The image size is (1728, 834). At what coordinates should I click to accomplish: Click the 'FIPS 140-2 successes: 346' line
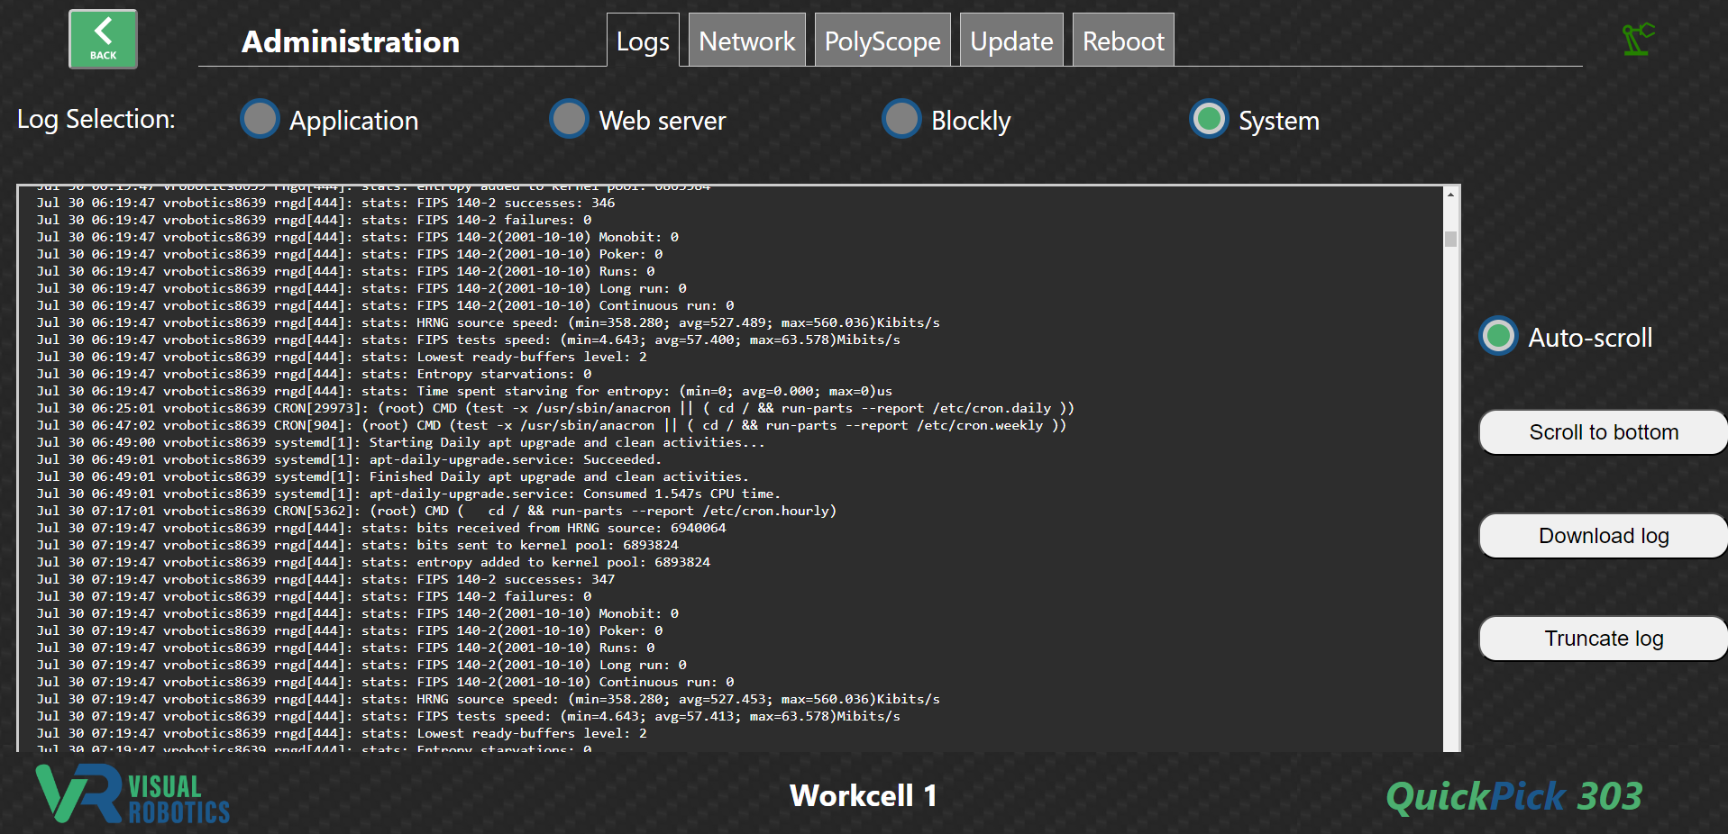(x=325, y=203)
